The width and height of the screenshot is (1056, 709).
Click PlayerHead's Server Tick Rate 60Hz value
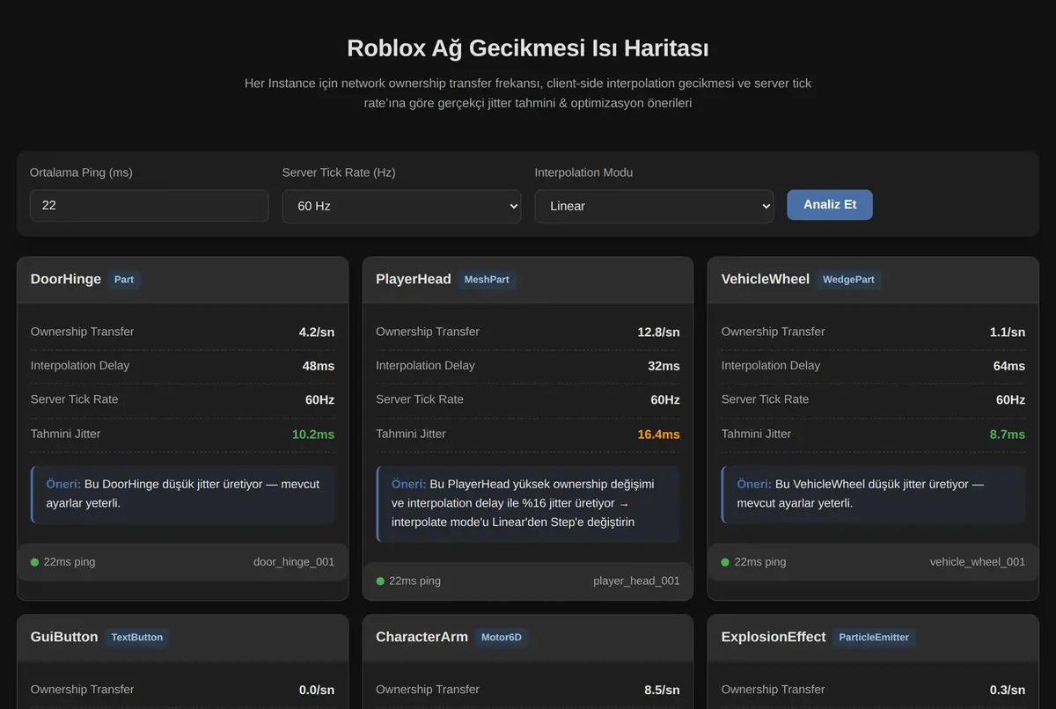(x=665, y=400)
